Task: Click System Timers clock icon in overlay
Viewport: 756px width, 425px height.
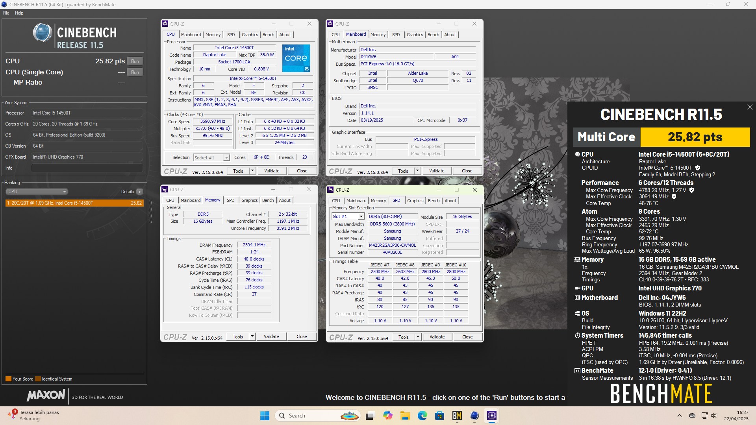Action: click(577, 335)
